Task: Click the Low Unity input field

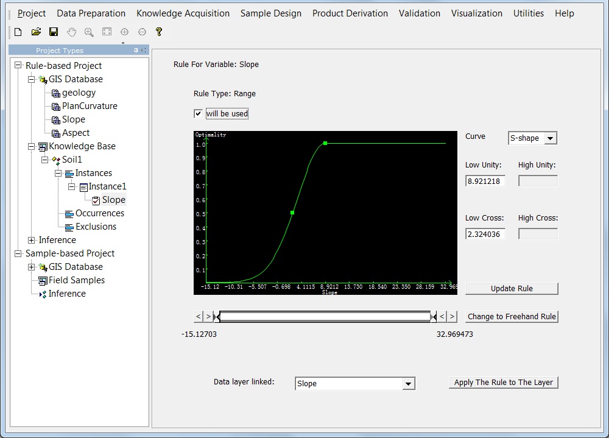Action: [485, 181]
